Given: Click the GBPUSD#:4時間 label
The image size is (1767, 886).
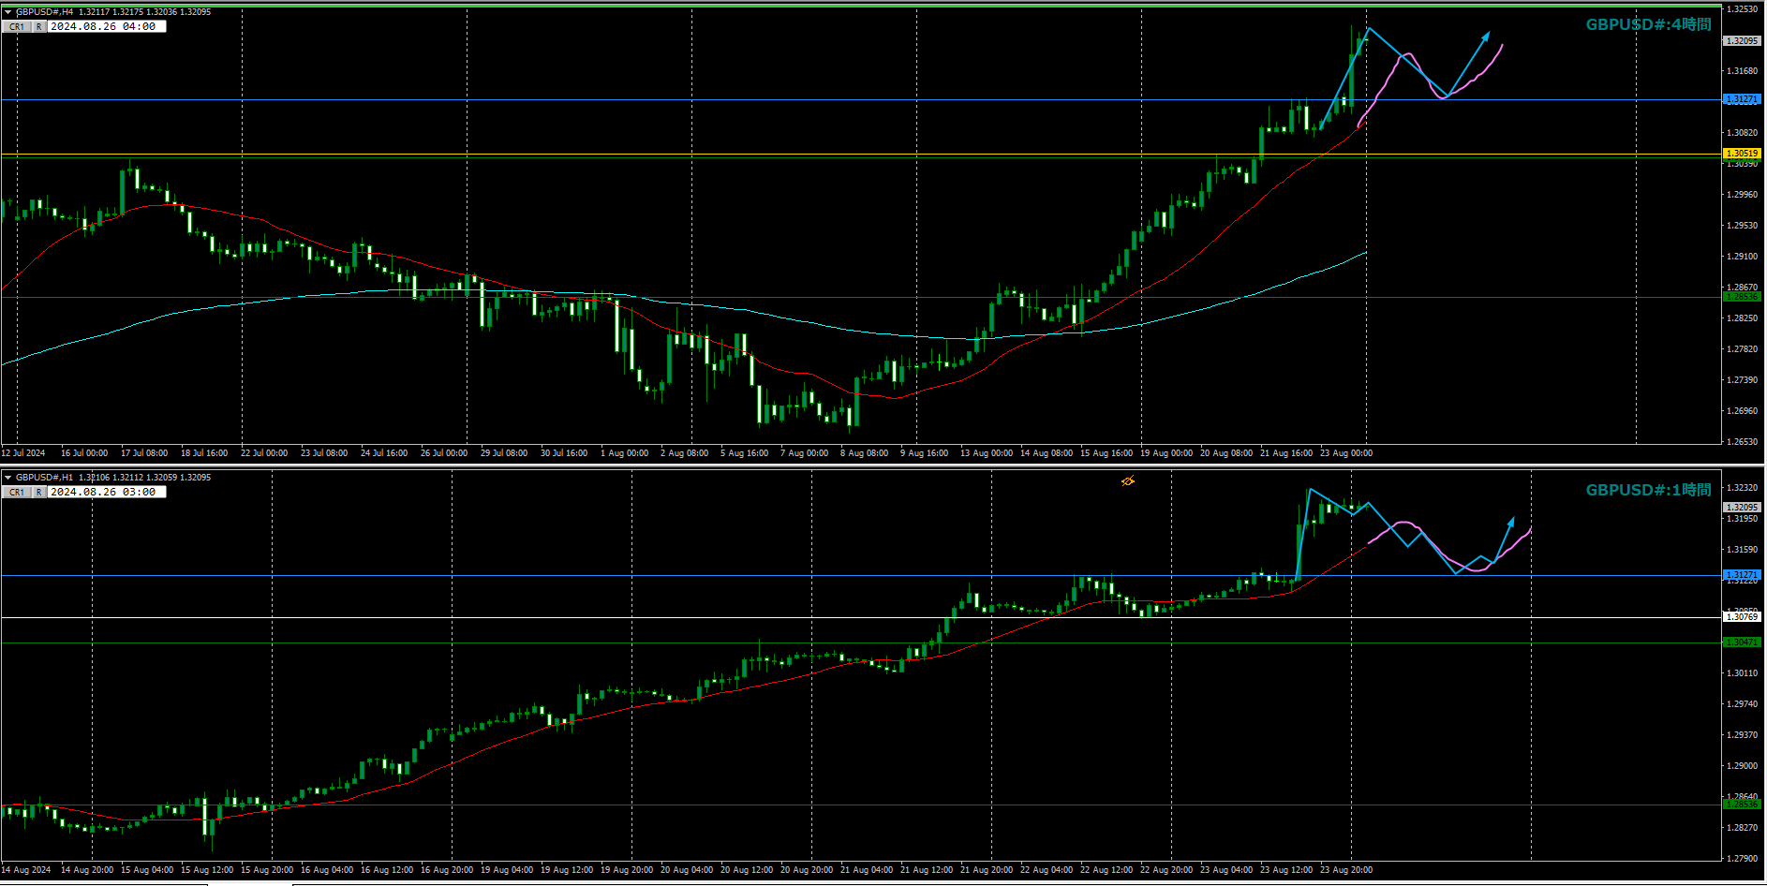Looking at the screenshot, I should pos(1648,25).
